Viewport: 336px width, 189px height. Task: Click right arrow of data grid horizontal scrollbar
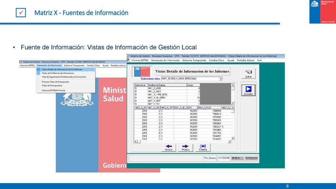(x=229, y=141)
